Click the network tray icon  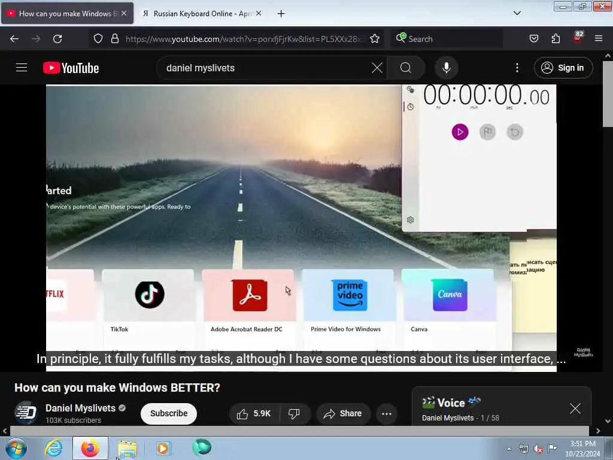(x=523, y=449)
